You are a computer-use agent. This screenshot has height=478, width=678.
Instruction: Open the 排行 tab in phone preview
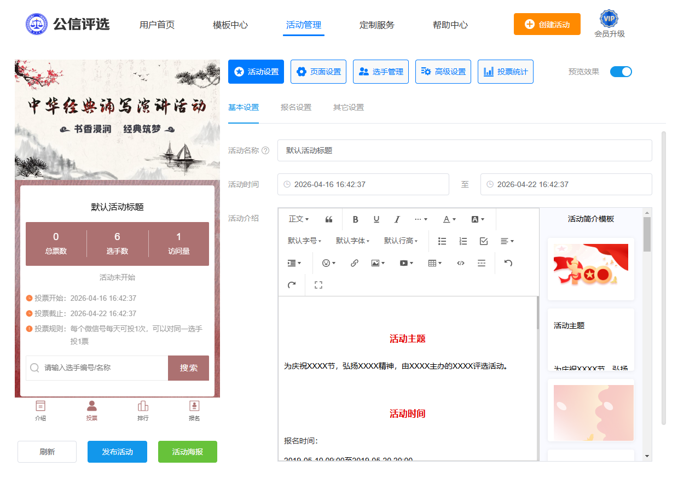(x=143, y=411)
